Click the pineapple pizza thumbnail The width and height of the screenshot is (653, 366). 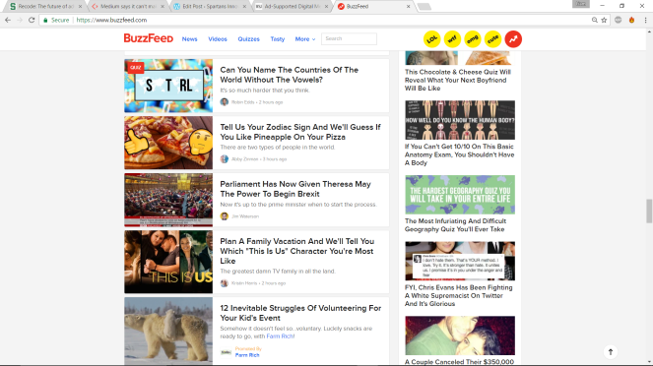(168, 143)
